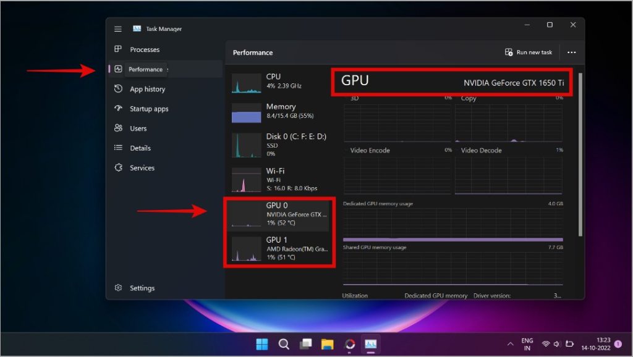633x357 pixels.
Task: Click Run new task
Action: (529, 52)
